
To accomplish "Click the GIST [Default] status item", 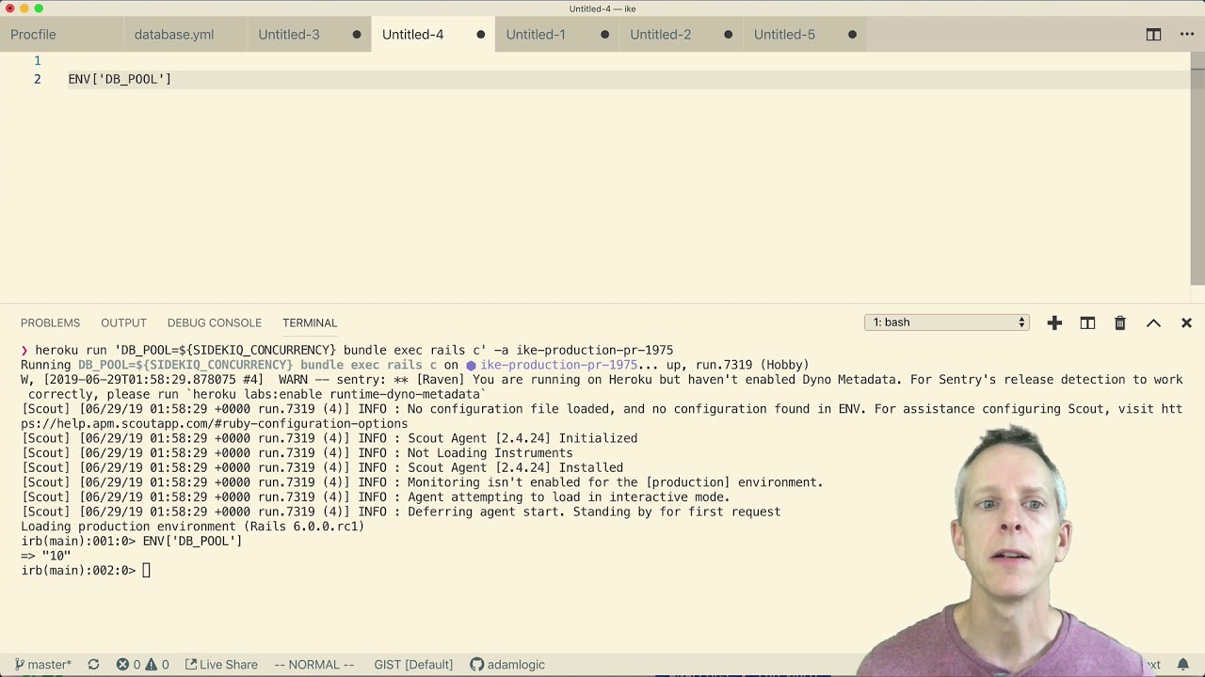I will click(413, 665).
